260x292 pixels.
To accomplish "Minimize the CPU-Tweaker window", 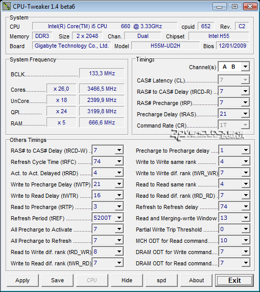I will click(x=219, y=7).
